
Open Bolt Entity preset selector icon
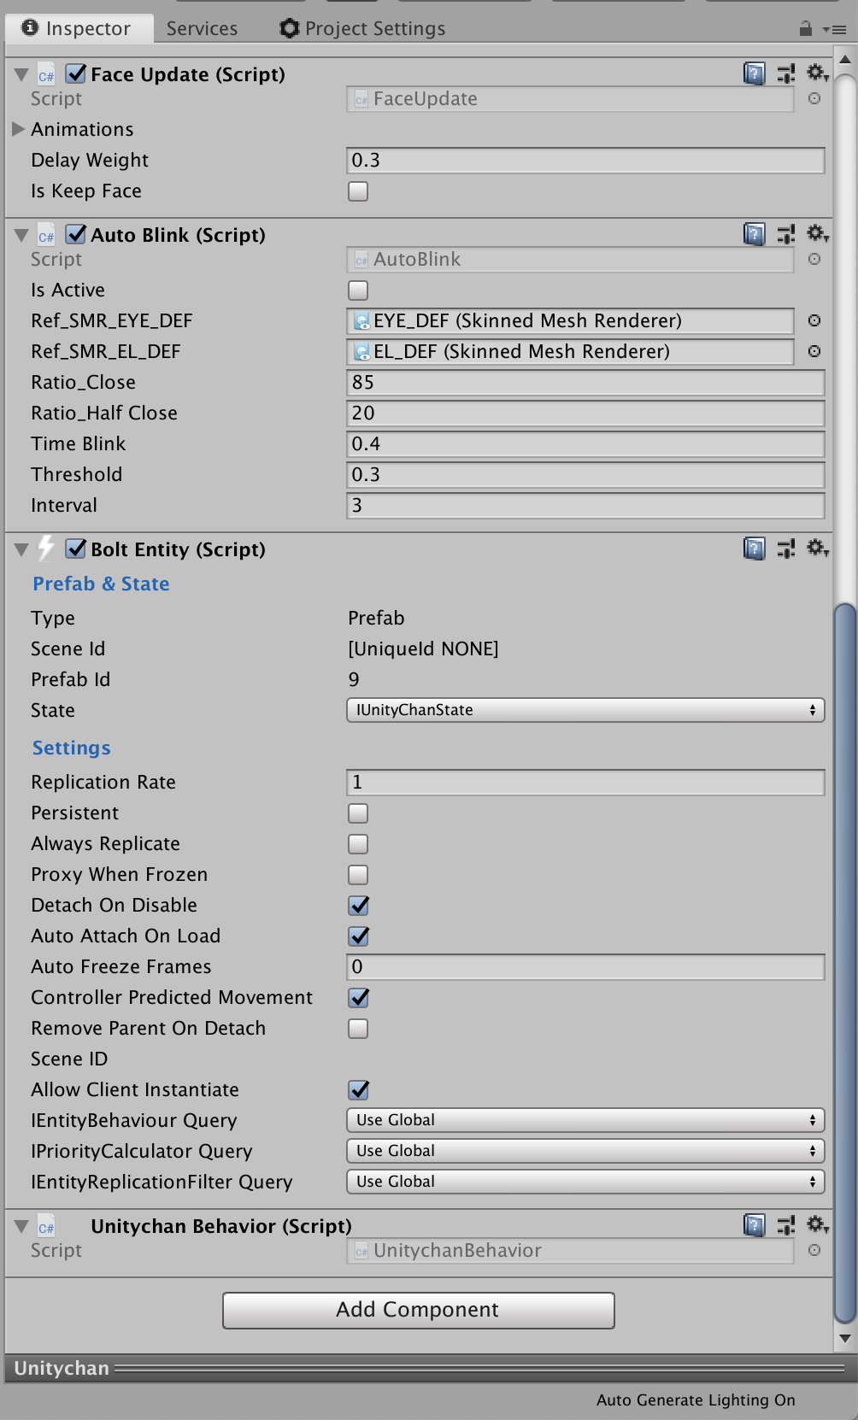click(x=786, y=549)
